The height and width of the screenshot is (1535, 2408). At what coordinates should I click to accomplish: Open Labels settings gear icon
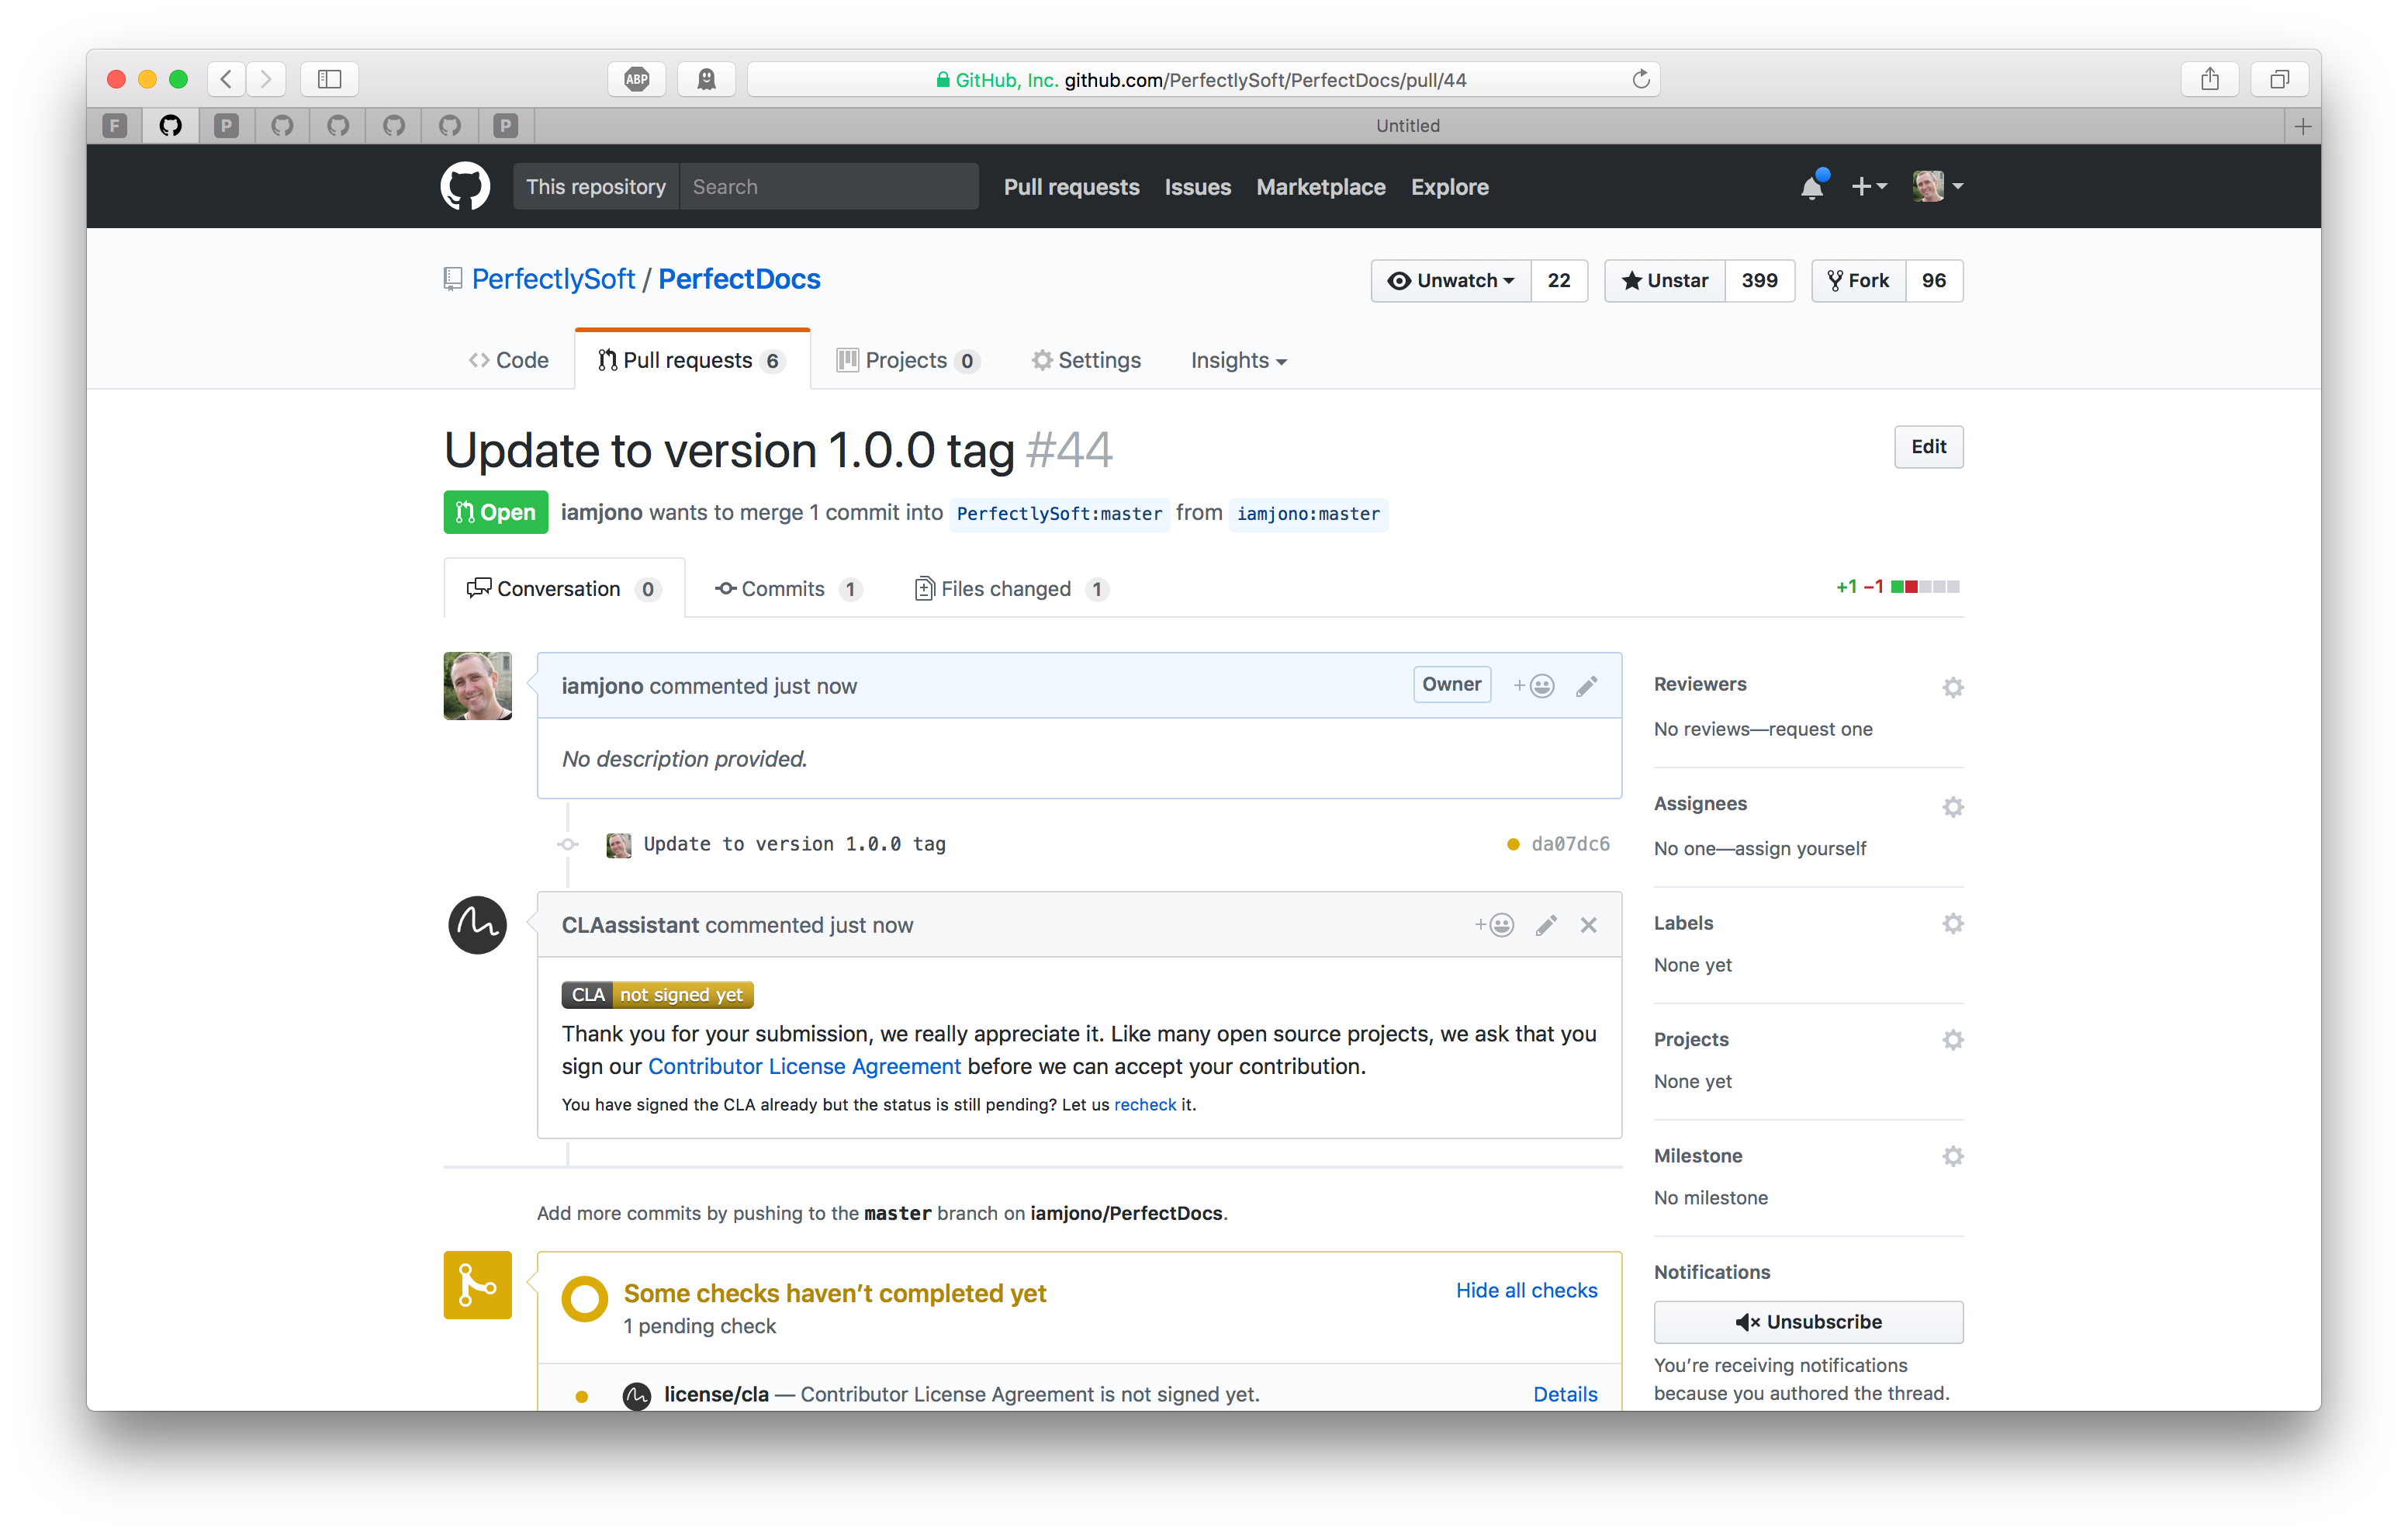click(x=1953, y=923)
